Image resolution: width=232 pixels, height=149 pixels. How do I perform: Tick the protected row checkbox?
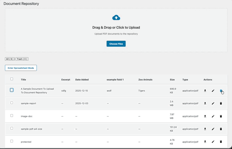tap(12, 141)
